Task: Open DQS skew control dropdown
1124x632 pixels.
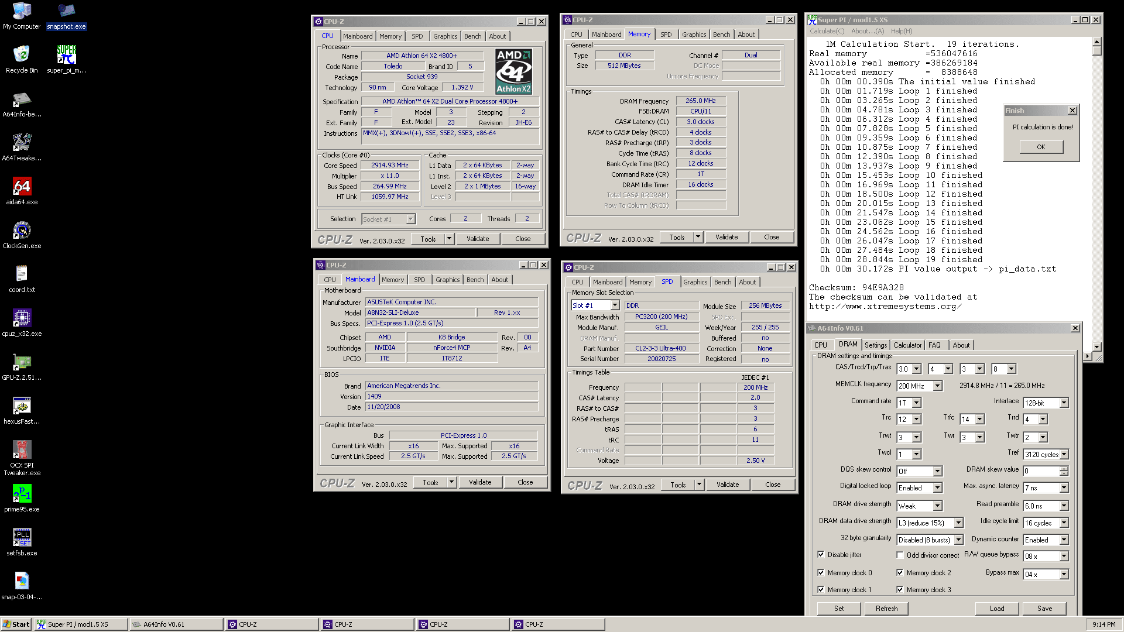Action: coord(937,472)
